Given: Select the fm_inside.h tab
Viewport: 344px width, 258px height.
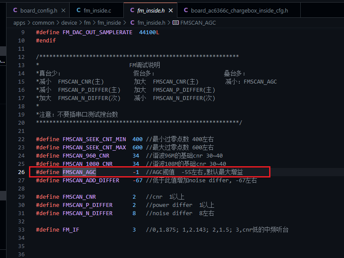Looking at the screenshot, I should pyautogui.click(x=150, y=10).
